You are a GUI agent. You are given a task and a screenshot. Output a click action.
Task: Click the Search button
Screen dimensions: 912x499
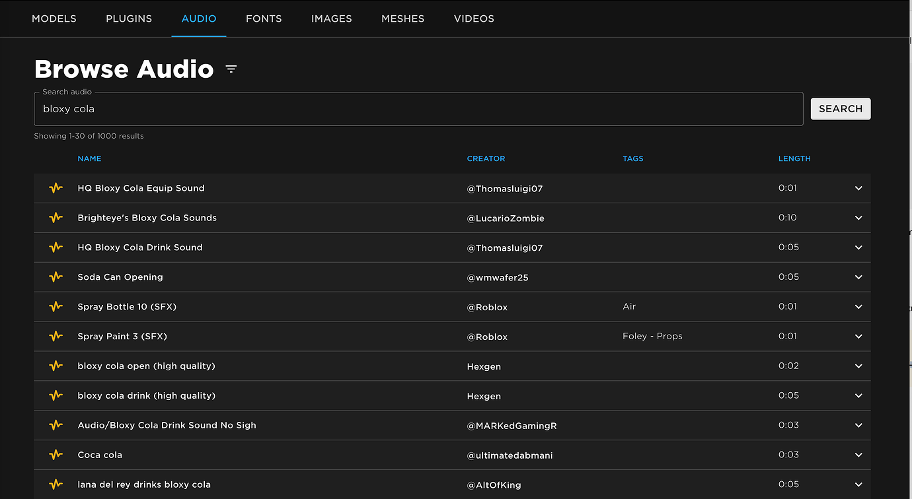(841, 109)
